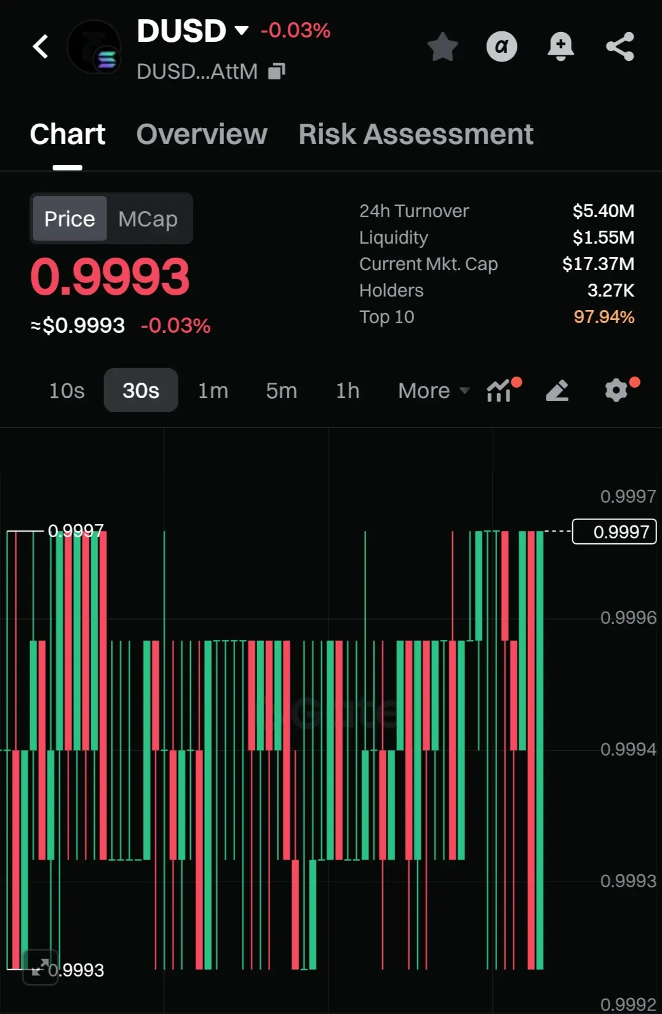Image resolution: width=662 pixels, height=1014 pixels.
Task: Select the 1h interval
Action: [348, 390]
